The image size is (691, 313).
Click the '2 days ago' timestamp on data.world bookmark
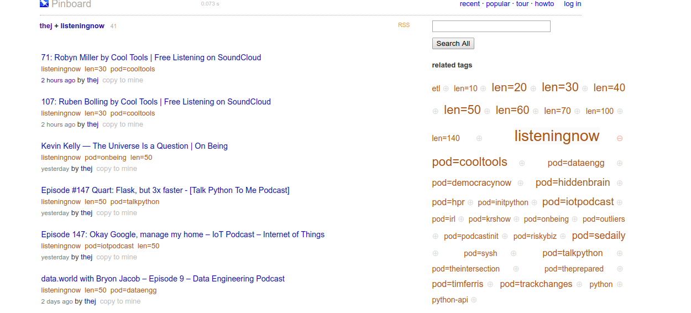57,301
